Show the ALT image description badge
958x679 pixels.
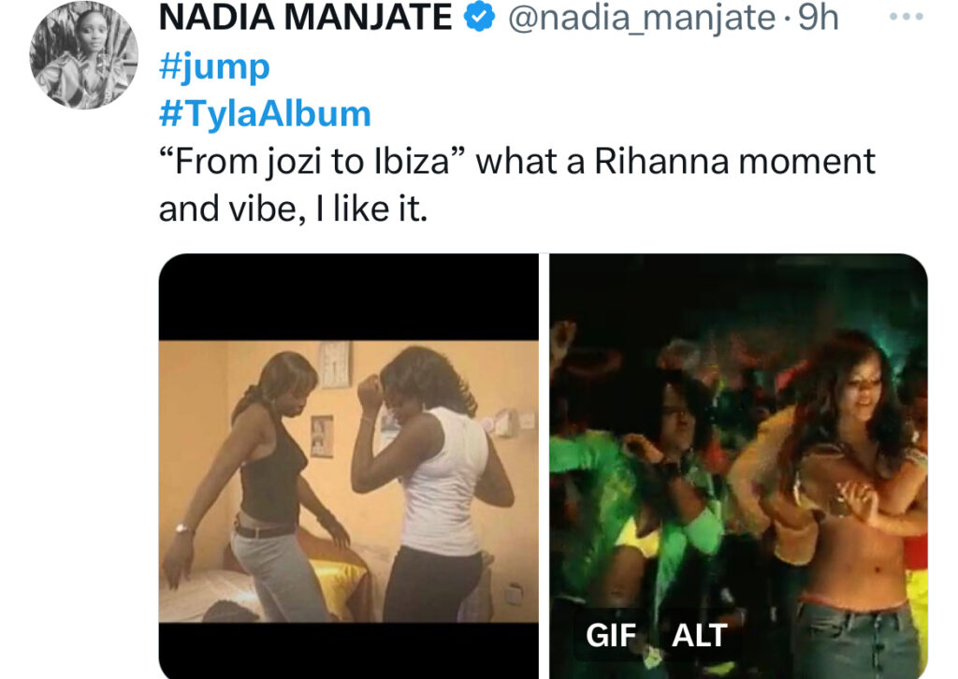[699, 635]
